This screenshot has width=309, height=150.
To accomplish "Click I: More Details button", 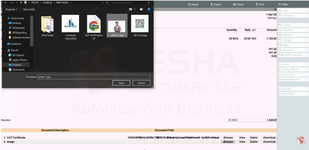I will (293, 74).
